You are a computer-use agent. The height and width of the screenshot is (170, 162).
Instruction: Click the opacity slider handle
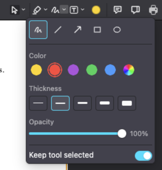(122, 134)
